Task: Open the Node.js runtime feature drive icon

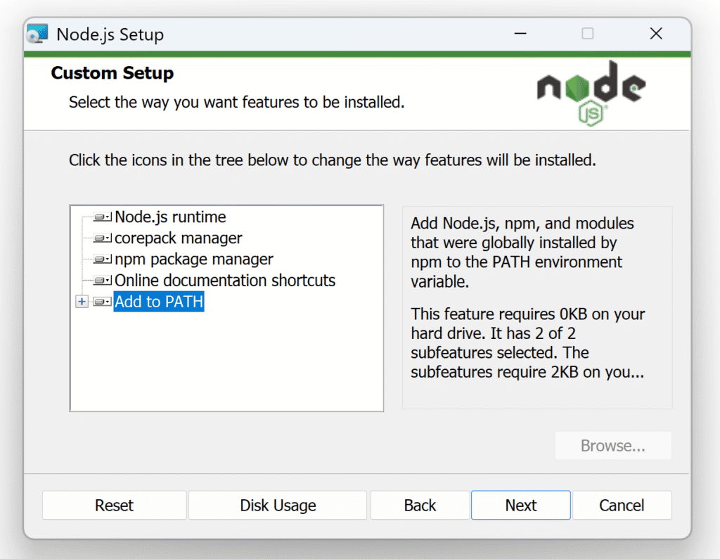Action: [x=102, y=217]
